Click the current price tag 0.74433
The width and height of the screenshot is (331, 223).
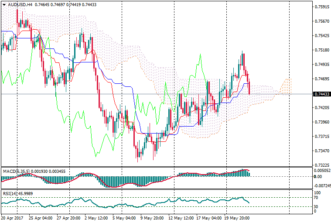coord(321,94)
